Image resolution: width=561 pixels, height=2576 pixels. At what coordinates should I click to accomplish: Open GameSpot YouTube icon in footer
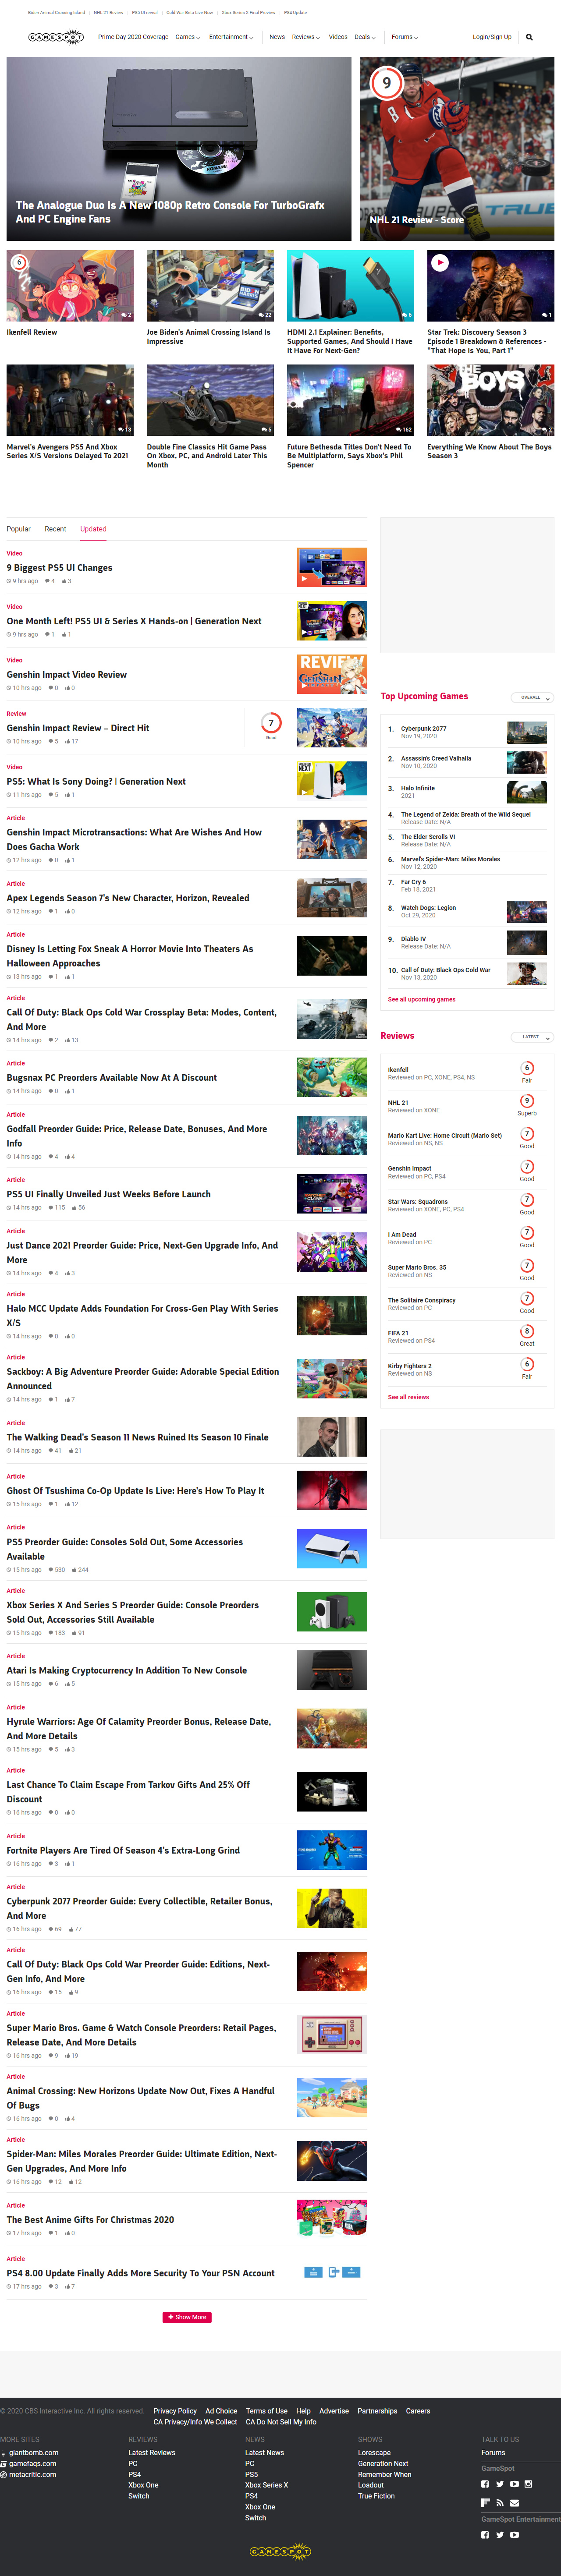pos(514,2484)
